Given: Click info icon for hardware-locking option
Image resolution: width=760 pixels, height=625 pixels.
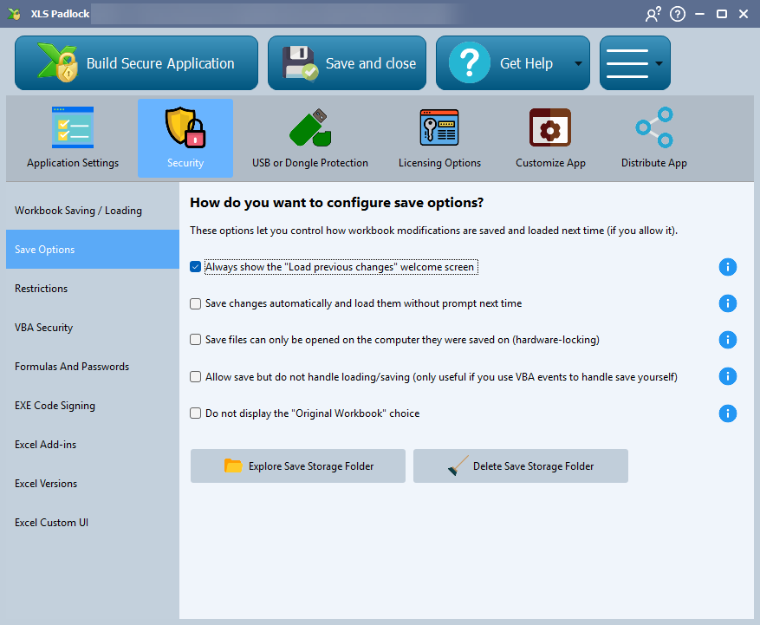Looking at the screenshot, I should 728,340.
